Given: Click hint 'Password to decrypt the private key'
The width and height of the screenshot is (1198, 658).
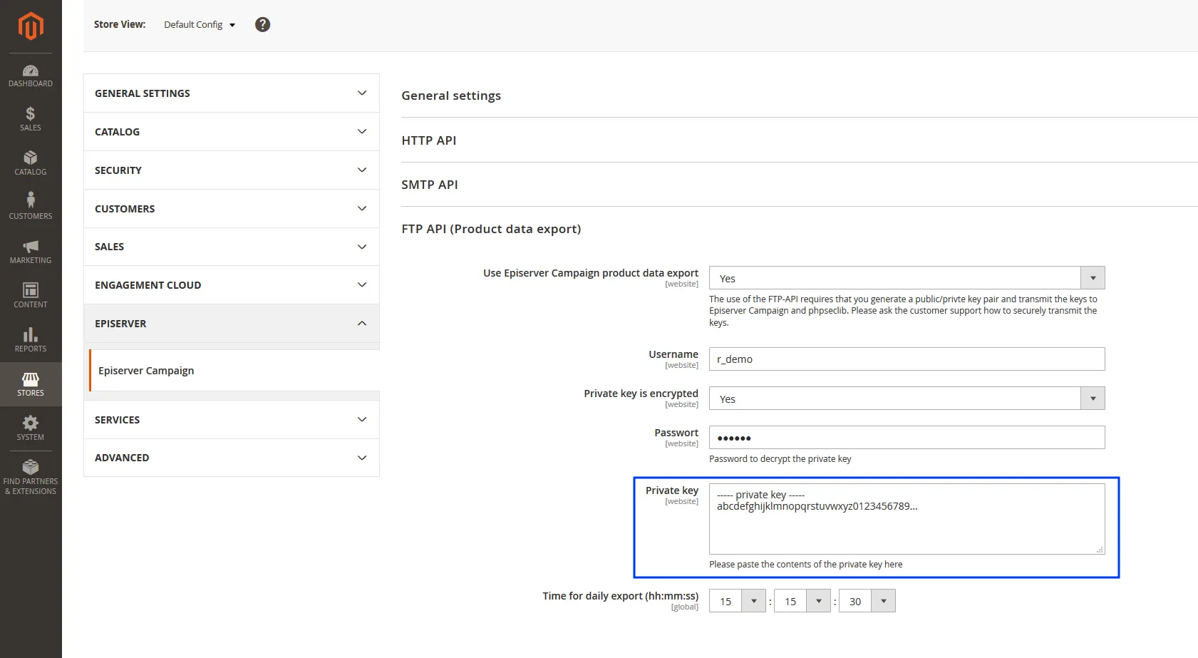Looking at the screenshot, I should 780,459.
